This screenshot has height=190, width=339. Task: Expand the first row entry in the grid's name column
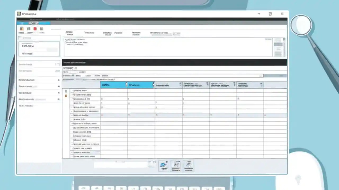coord(72,91)
